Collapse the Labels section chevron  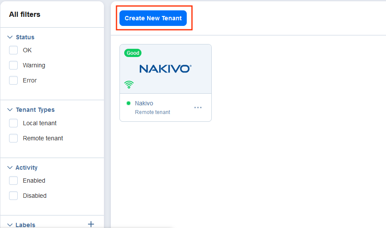(10, 225)
